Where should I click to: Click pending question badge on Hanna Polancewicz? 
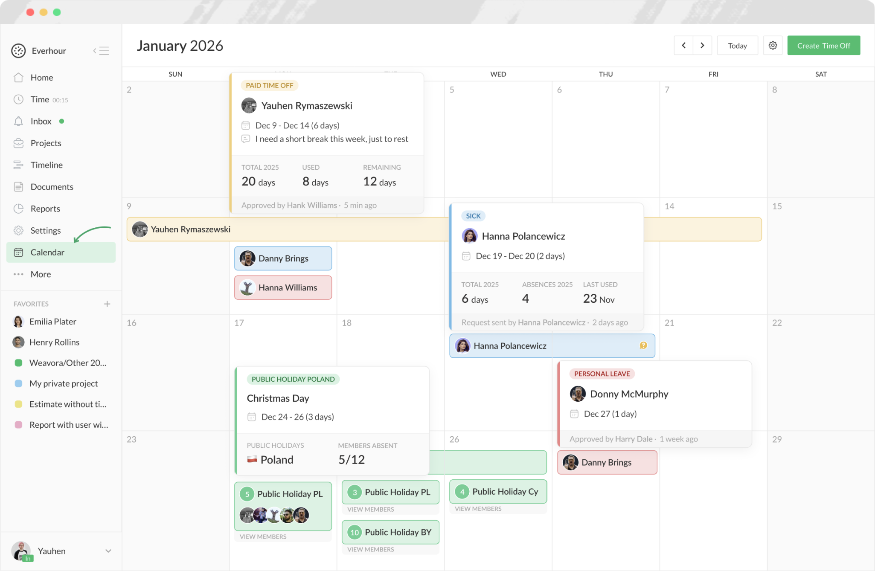[x=643, y=345]
